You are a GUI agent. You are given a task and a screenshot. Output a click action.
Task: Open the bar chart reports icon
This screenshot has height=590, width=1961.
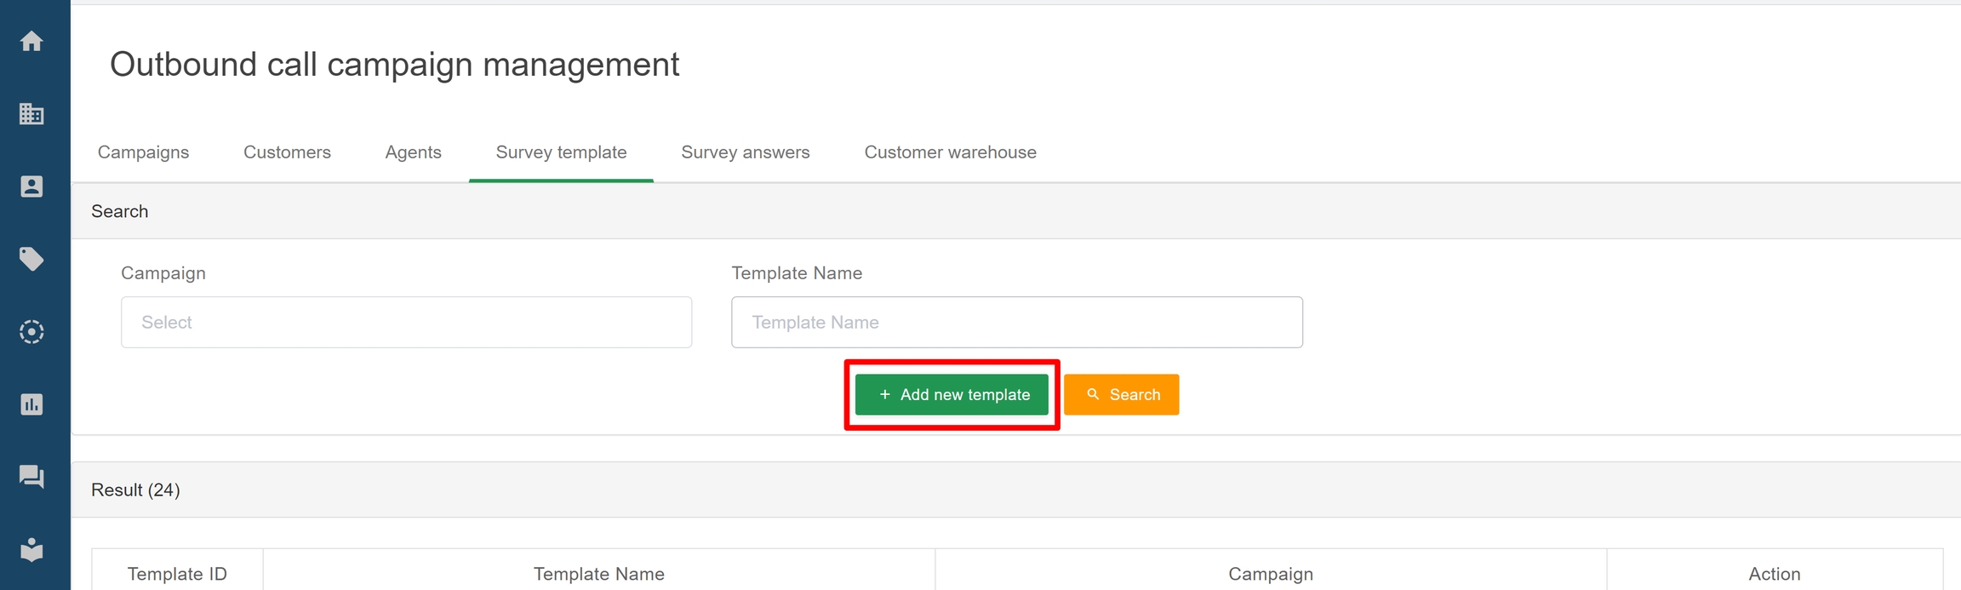click(x=31, y=404)
